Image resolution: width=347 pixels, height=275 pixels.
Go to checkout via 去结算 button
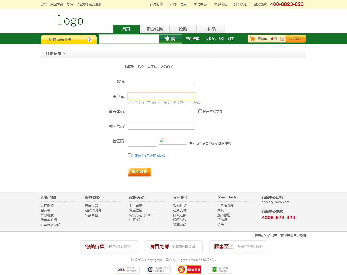(296, 39)
